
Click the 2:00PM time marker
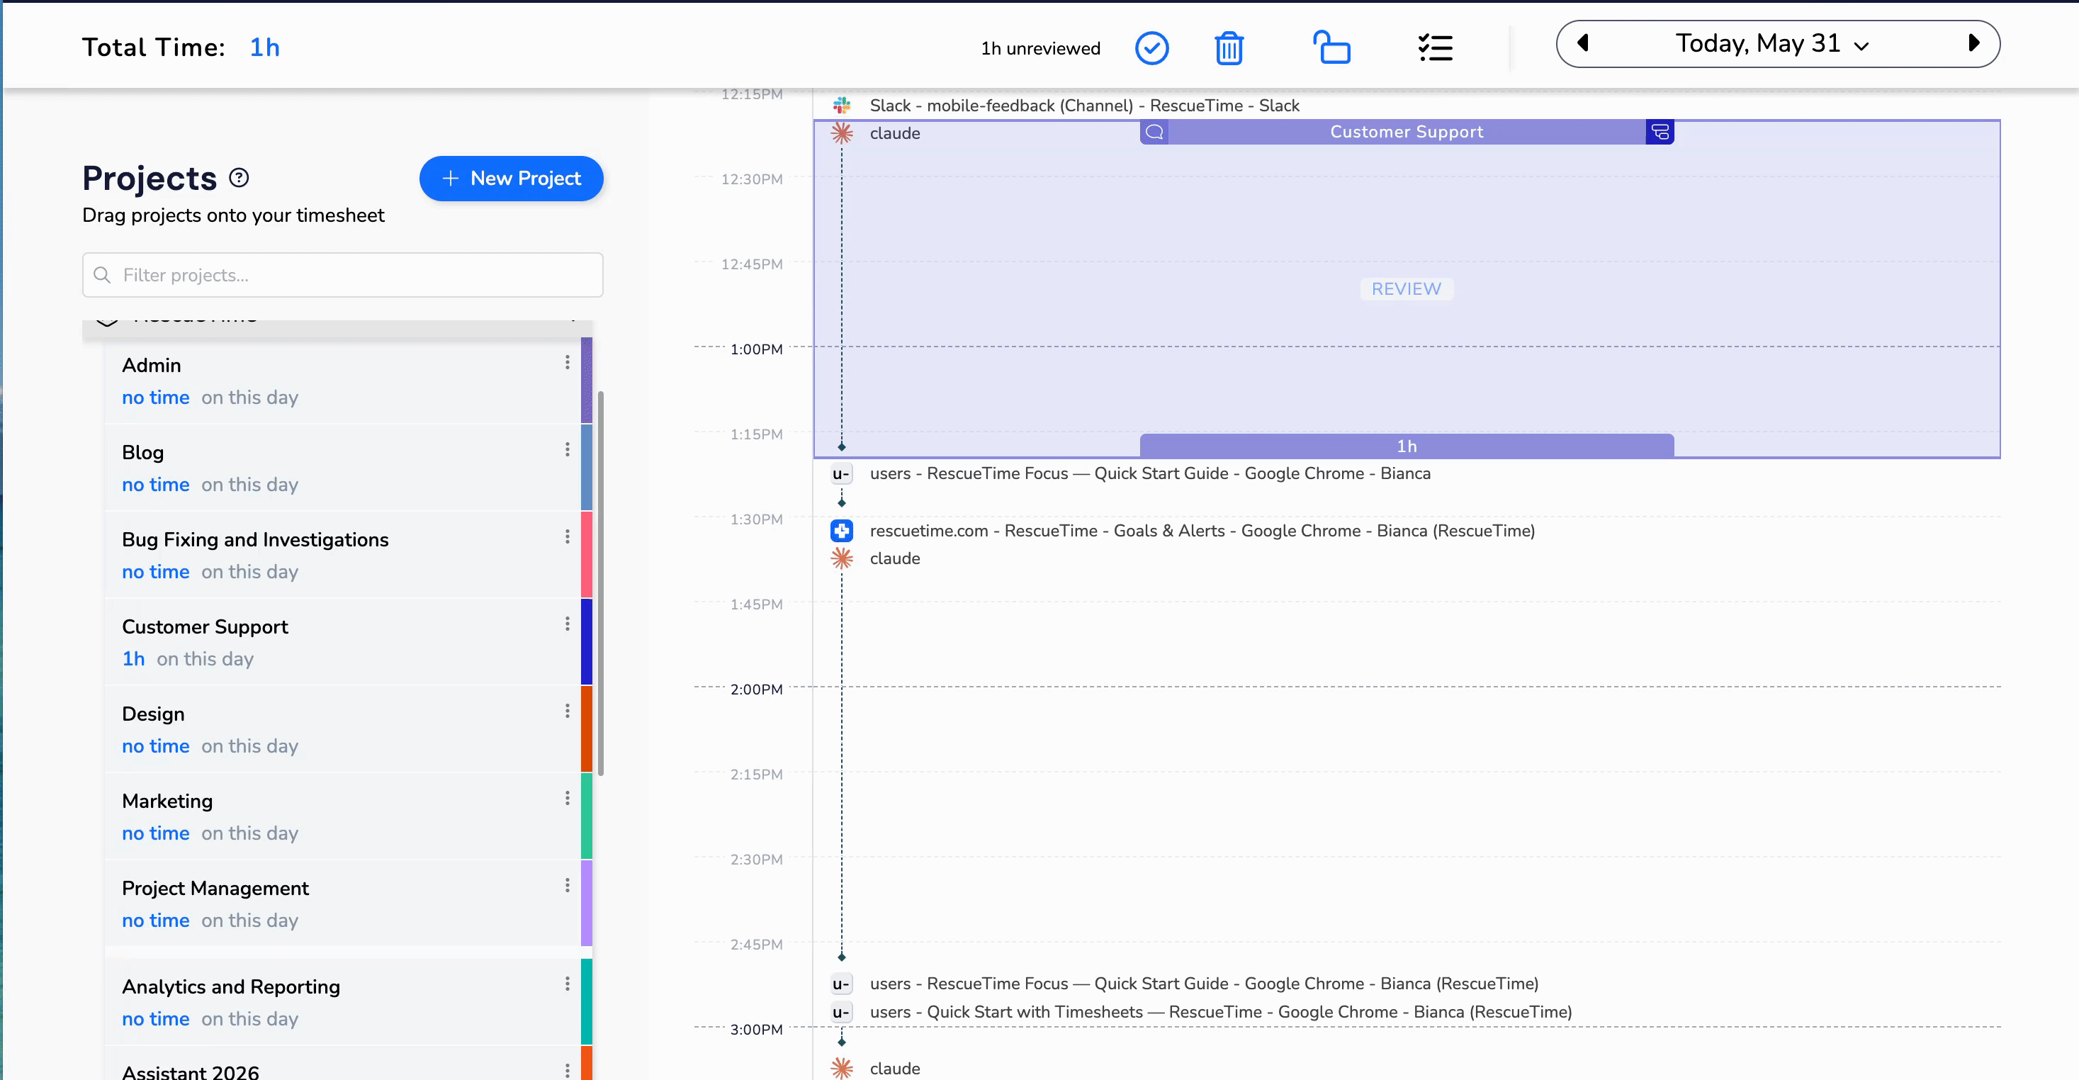756,690
